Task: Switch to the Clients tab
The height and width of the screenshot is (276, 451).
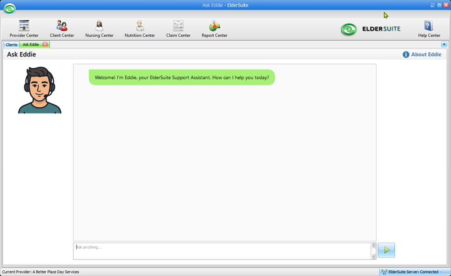Action: [11, 45]
